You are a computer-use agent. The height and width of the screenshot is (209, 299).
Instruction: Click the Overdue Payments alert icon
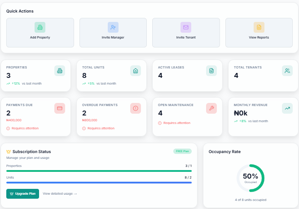click(x=136, y=108)
